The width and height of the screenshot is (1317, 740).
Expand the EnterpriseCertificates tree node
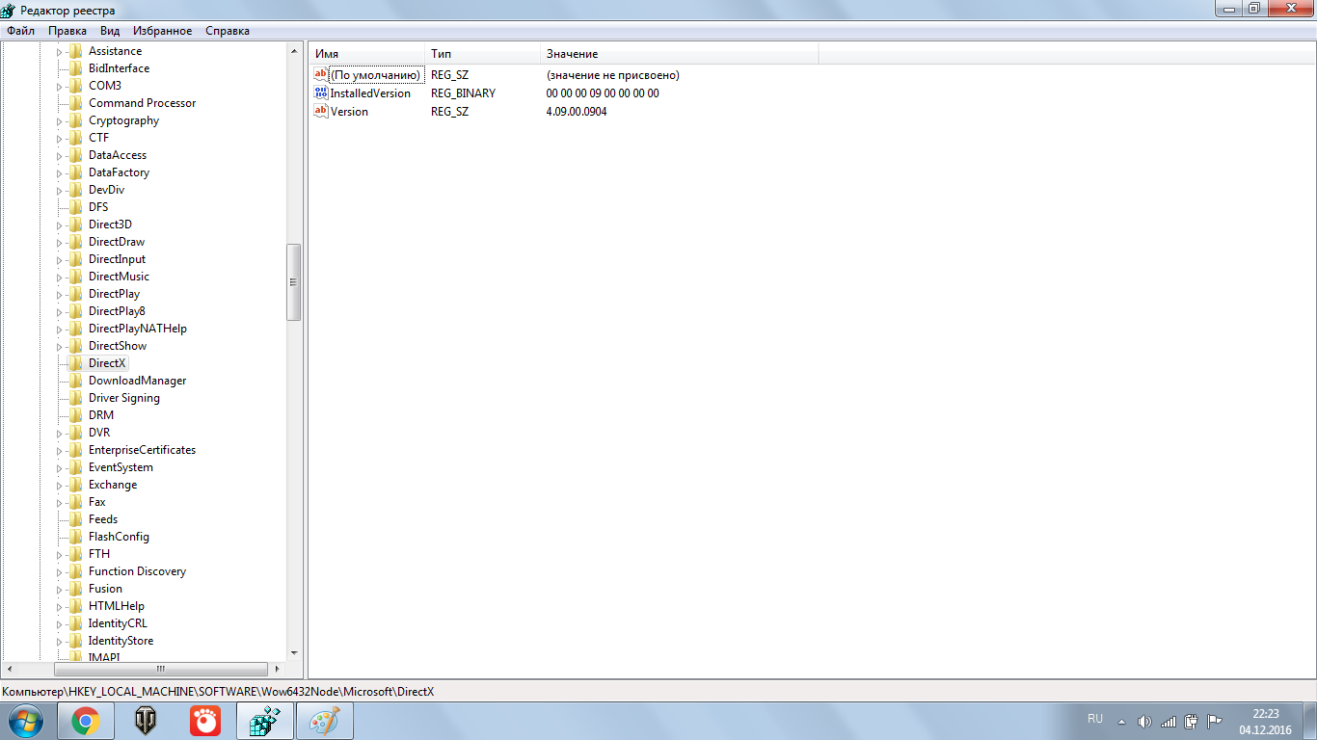pyautogui.click(x=59, y=451)
